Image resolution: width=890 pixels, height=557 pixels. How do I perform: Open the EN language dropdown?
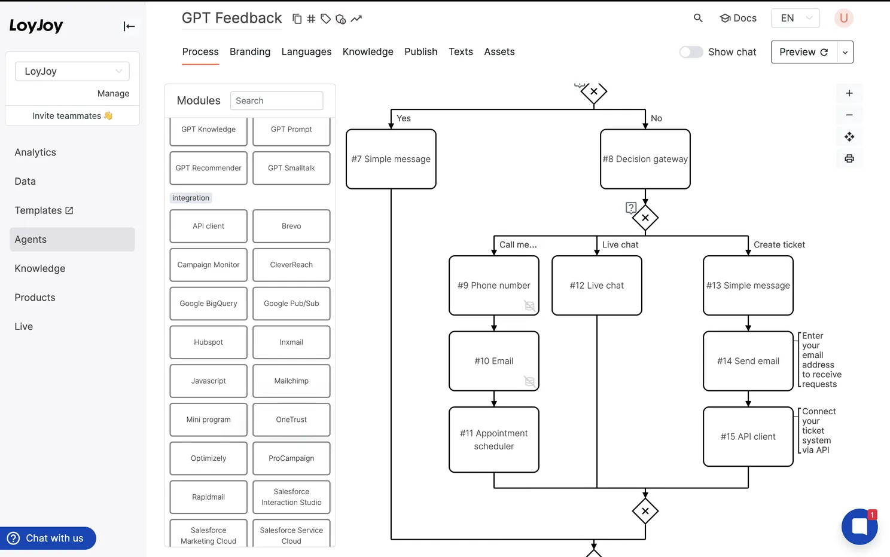click(795, 18)
